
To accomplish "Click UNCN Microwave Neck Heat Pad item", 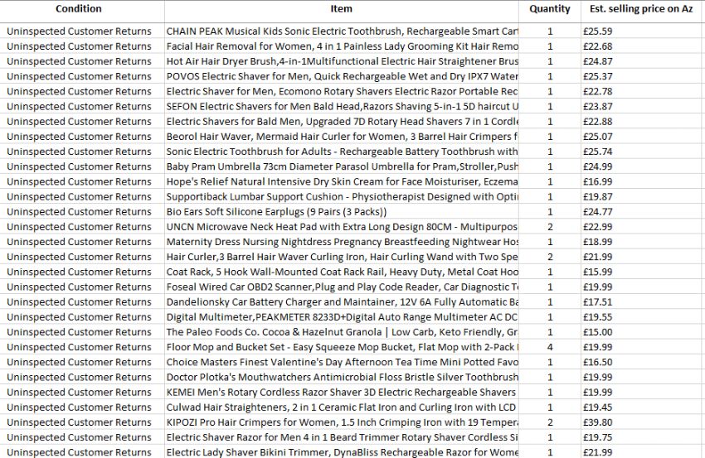I will pyautogui.click(x=342, y=227).
